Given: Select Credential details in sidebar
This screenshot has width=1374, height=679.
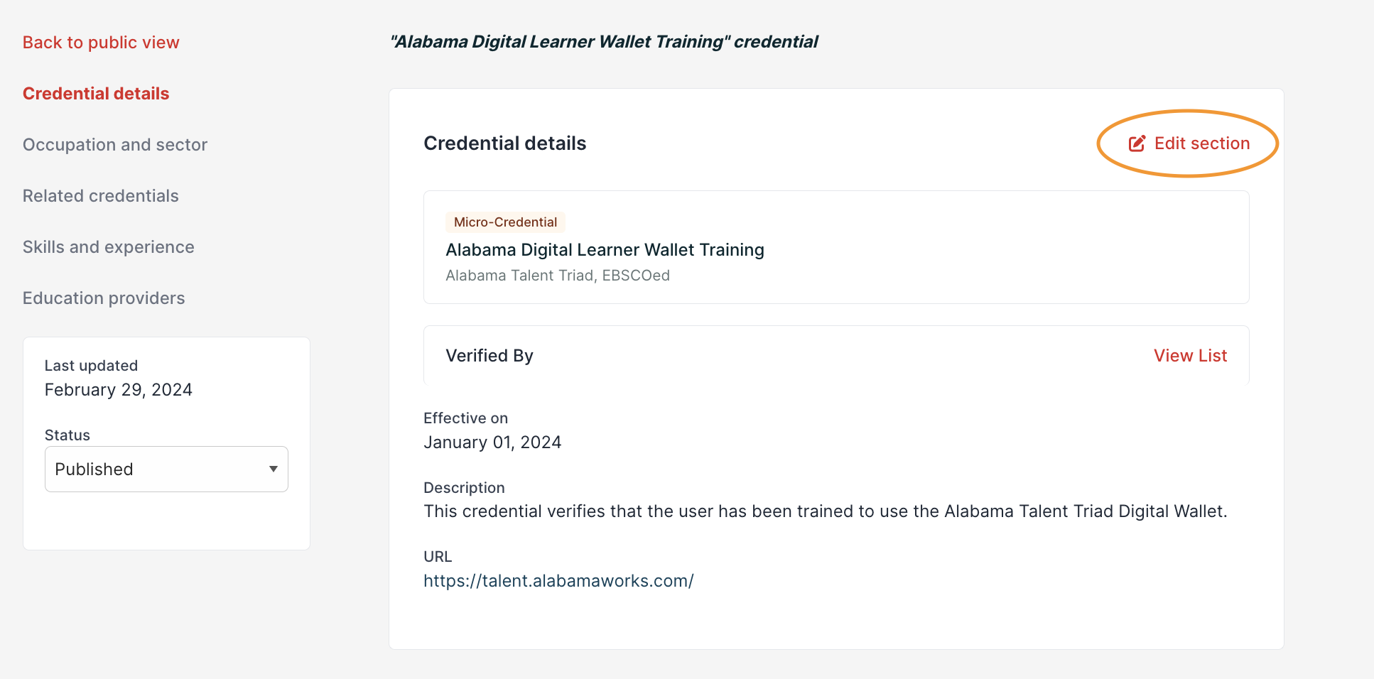Looking at the screenshot, I should (x=96, y=94).
